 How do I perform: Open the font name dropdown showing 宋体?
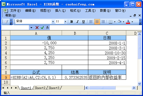tap(53, 22)
